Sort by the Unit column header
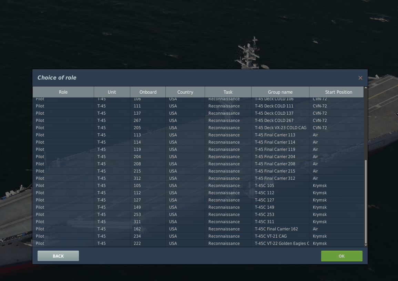 (x=112, y=92)
